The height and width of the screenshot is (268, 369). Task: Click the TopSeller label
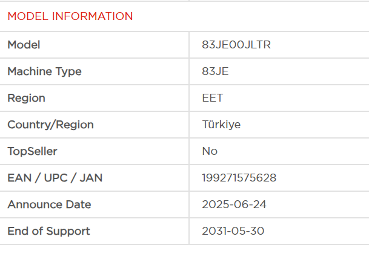click(32, 151)
